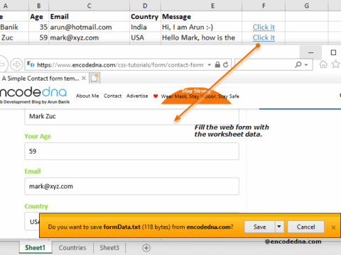
Task: Click the 'Click it' link for Mark Zuc
Action: [264, 38]
